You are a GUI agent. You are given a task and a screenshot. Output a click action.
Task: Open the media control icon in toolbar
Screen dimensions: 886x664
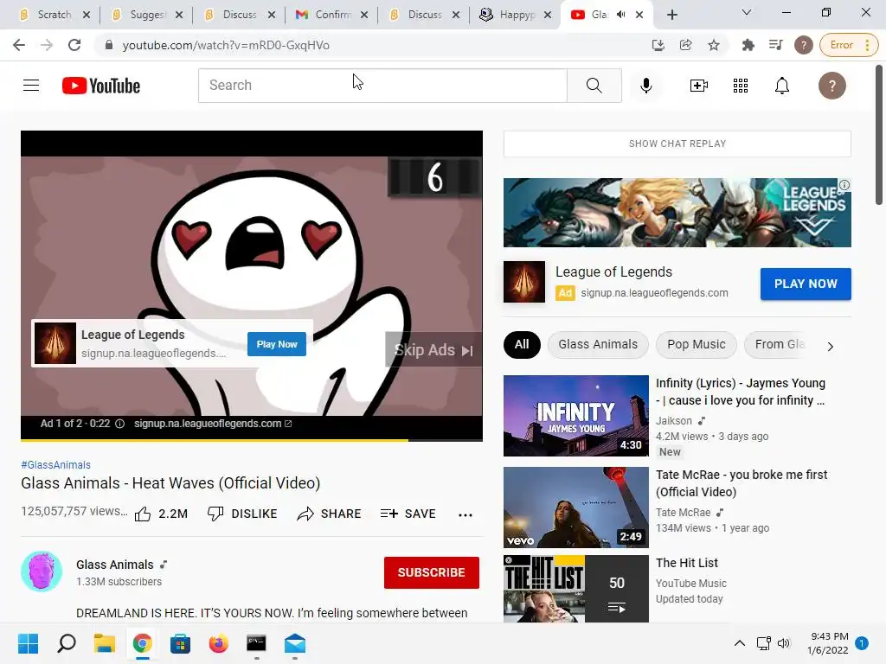click(776, 45)
